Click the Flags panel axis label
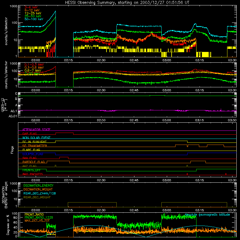This screenshot has height=240, width=240. [x=12, y=150]
